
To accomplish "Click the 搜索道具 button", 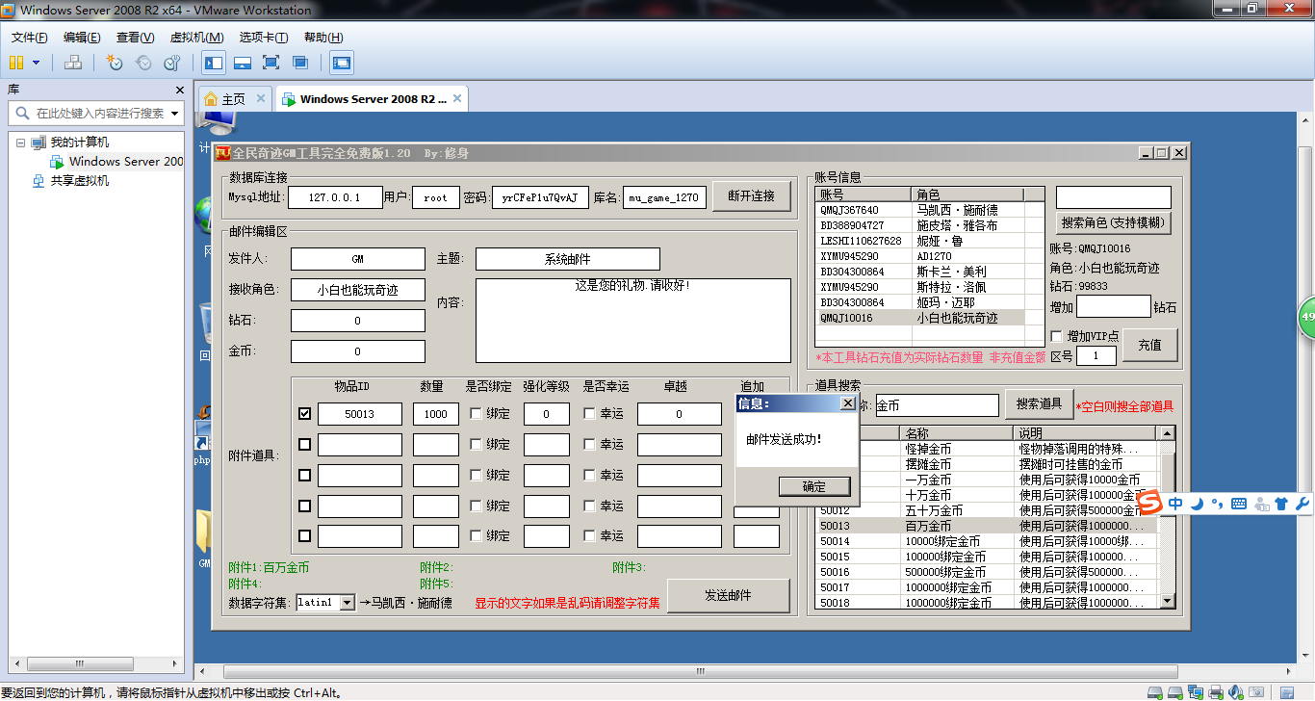I will (1040, 403).
